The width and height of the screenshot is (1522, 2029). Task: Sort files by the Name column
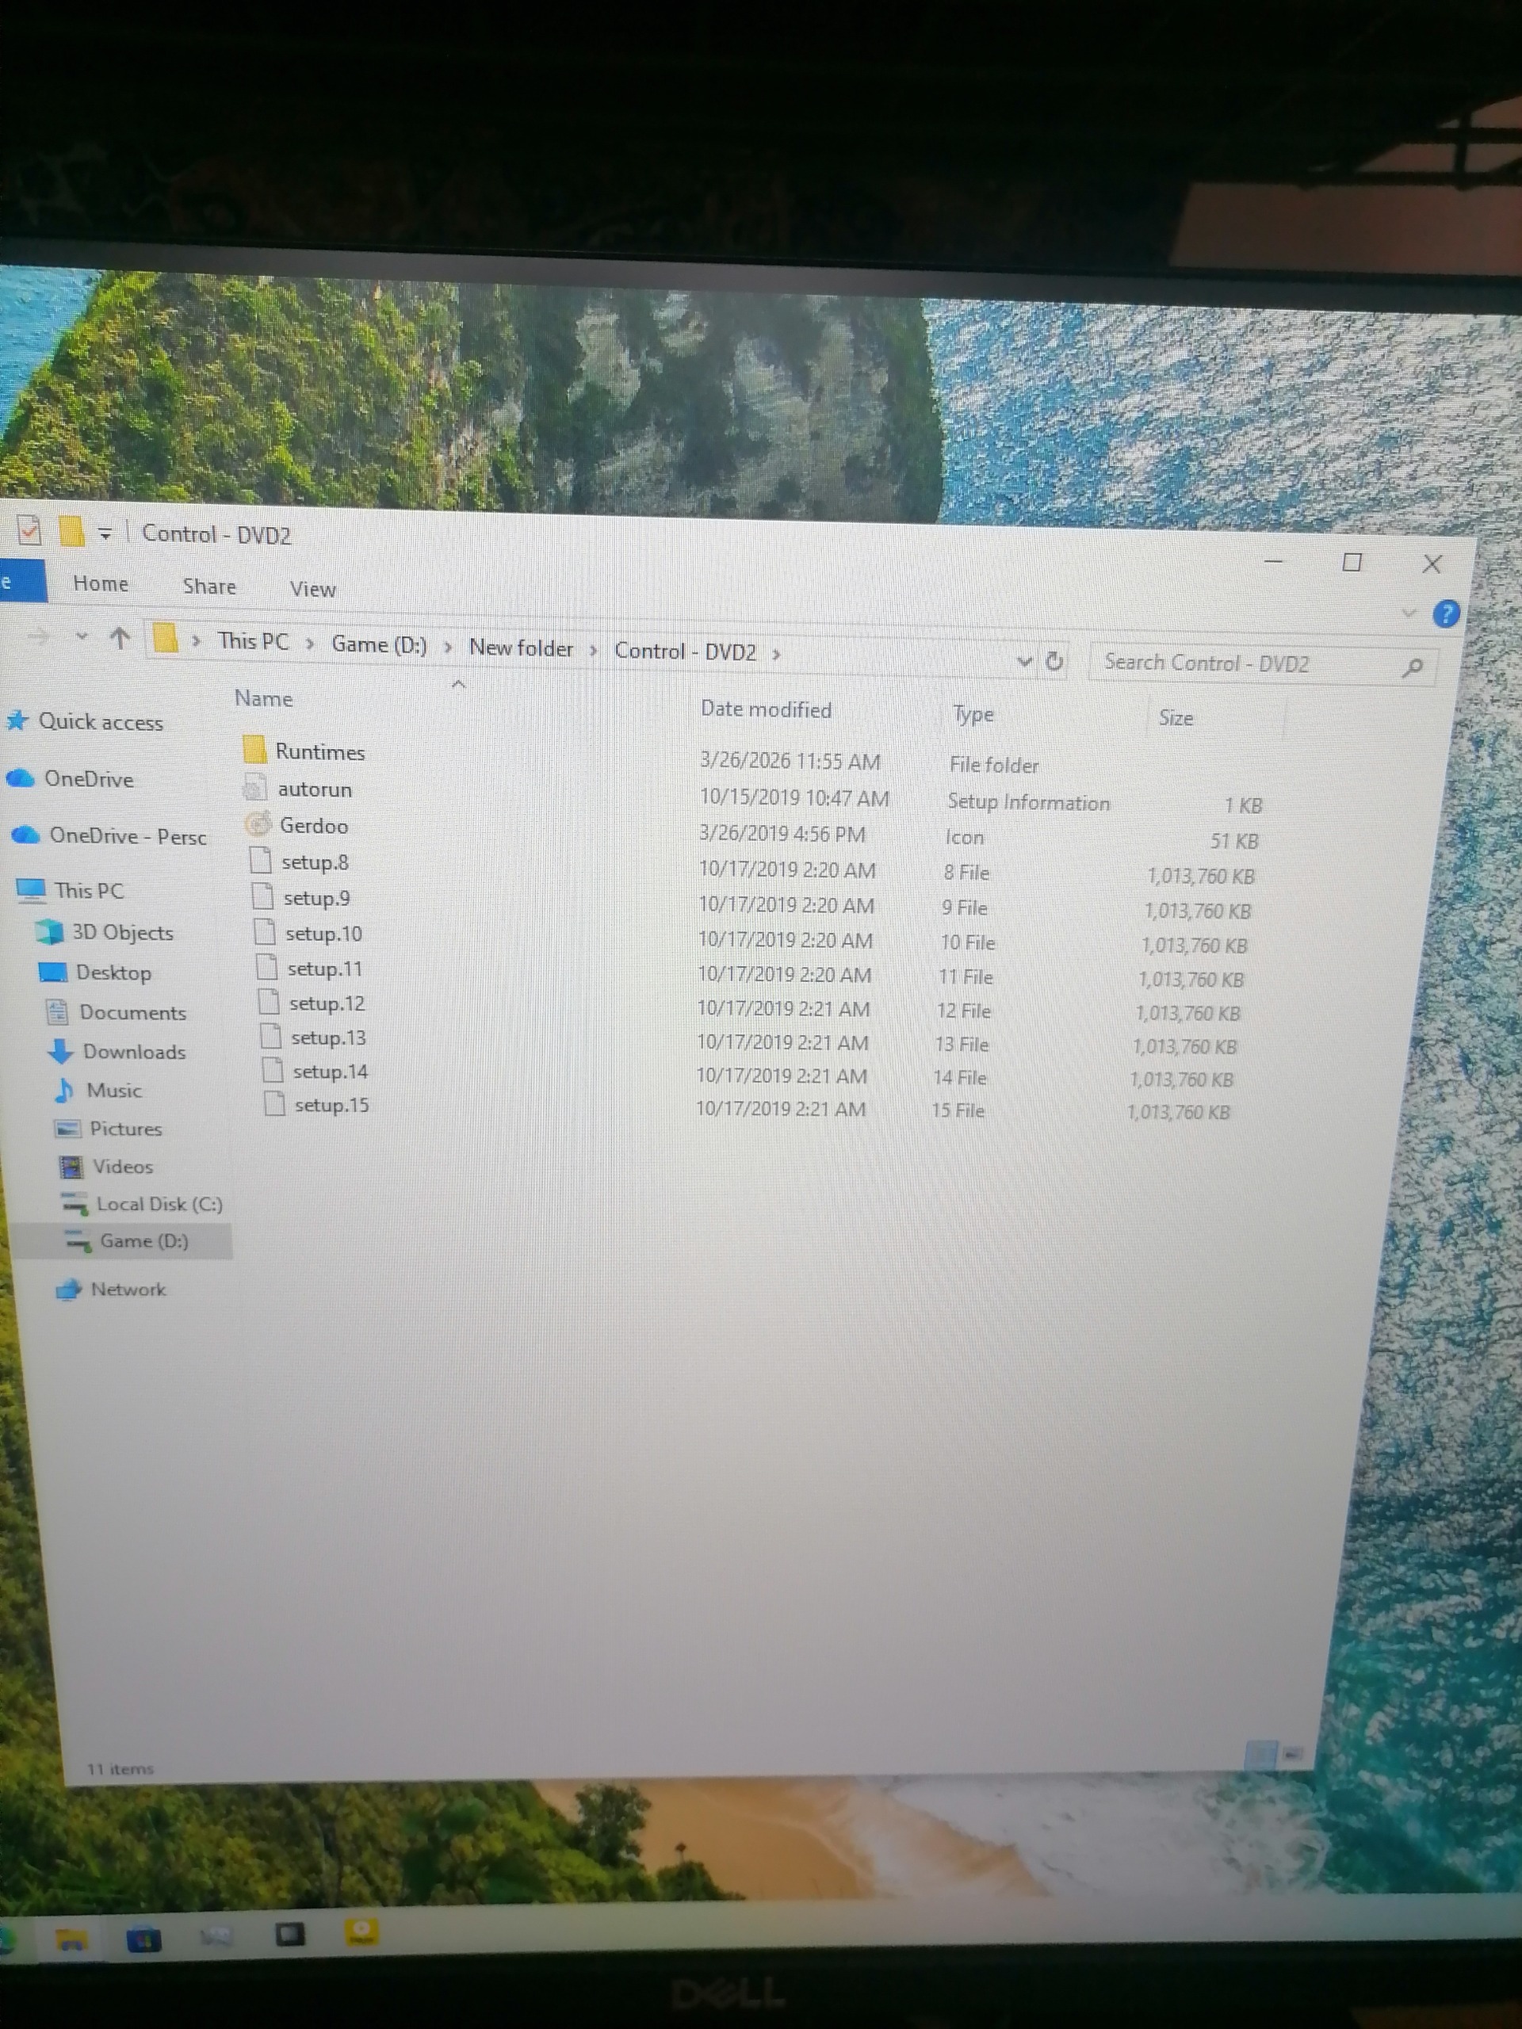pos(264,699)
